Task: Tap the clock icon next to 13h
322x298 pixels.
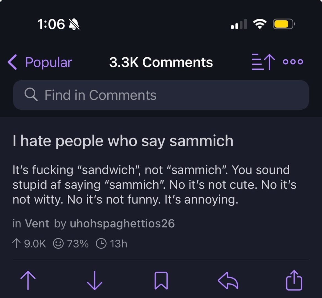Action: pos(102,243)
